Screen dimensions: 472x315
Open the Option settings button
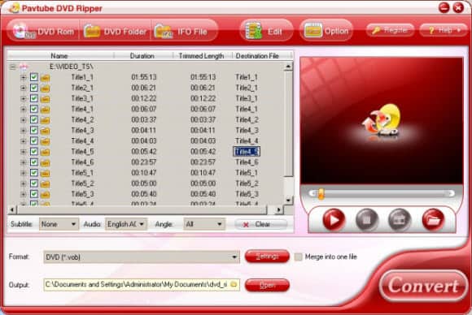click(326, 31)
